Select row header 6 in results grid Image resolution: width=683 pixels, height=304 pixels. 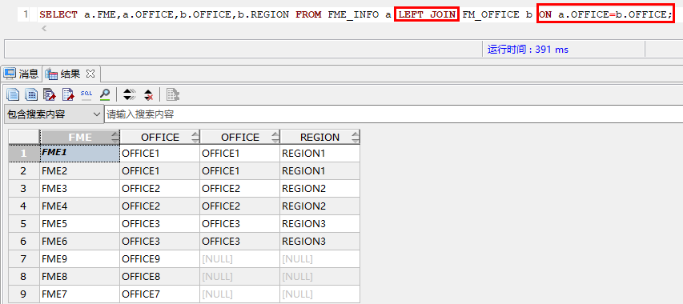23,241
